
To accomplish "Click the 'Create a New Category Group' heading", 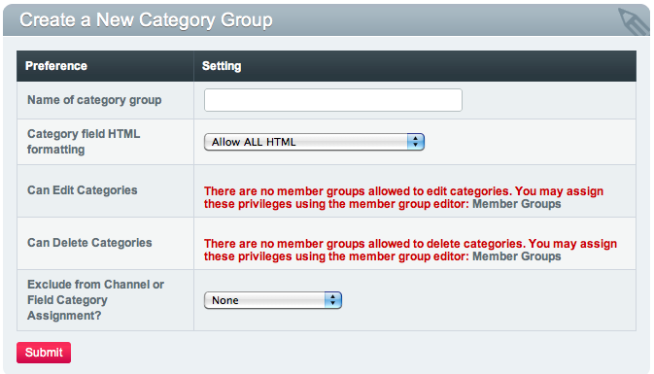I will 146,20.
